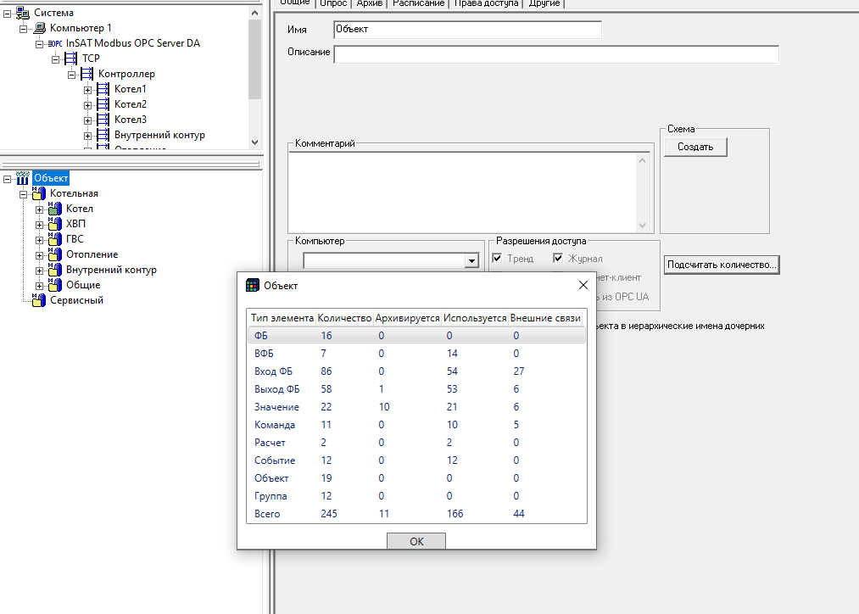Image resolution: width=859 pixels, height=614 pixels.
Task: Click the Количество column header
Action: tap(344, 318)
